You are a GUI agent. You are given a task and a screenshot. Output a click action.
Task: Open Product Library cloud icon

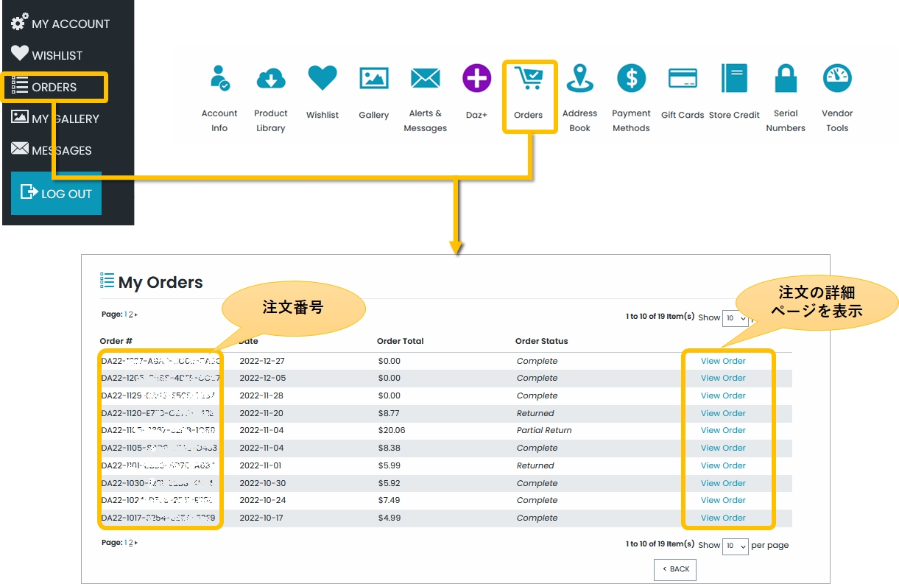[271, 79]
